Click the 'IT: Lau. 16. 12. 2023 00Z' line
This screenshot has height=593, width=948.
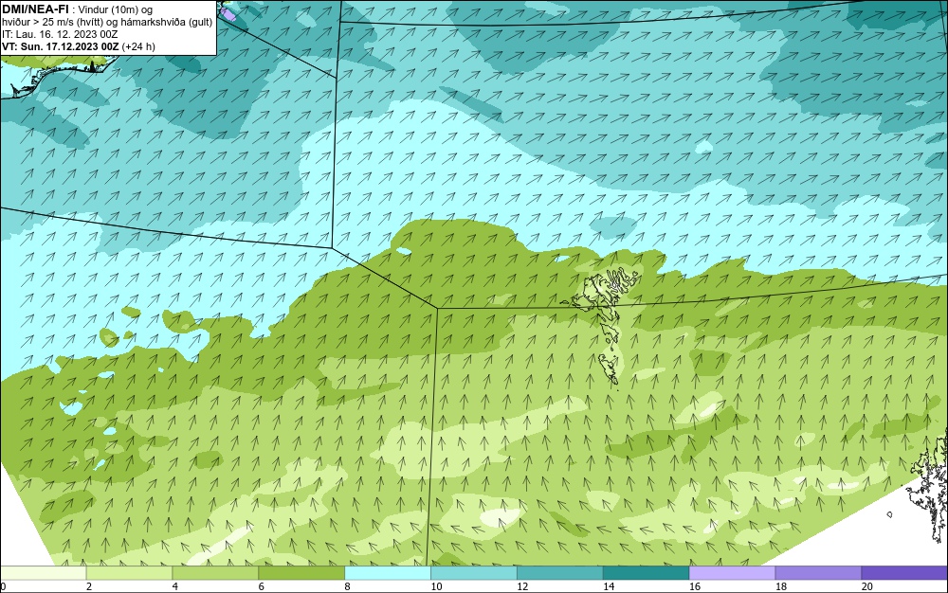tap(60, 34)
